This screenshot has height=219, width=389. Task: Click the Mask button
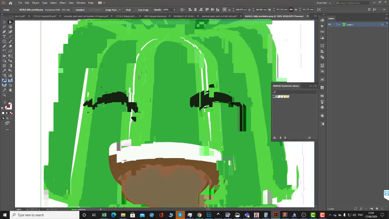128,10
